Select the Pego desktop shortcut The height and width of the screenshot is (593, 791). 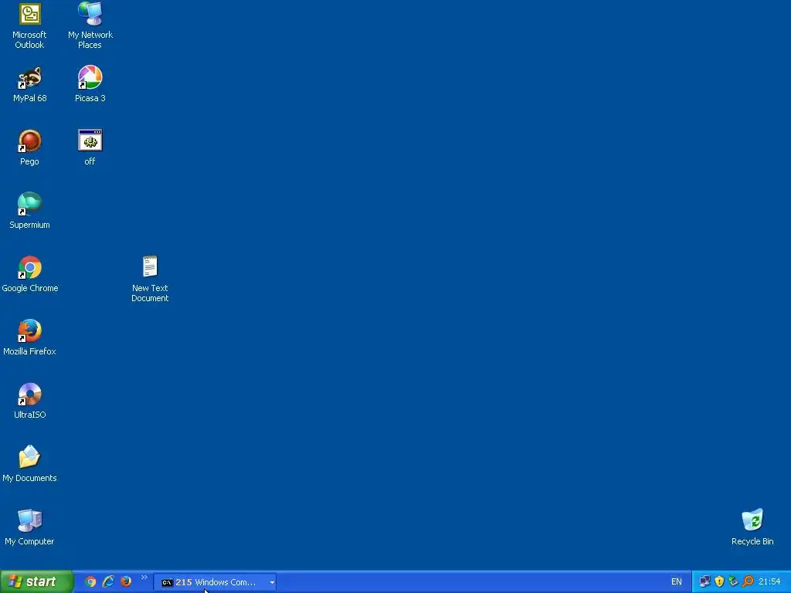tap(29, 147)
